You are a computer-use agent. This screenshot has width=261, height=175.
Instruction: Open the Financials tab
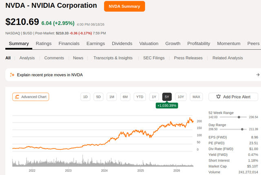point(69,44)
